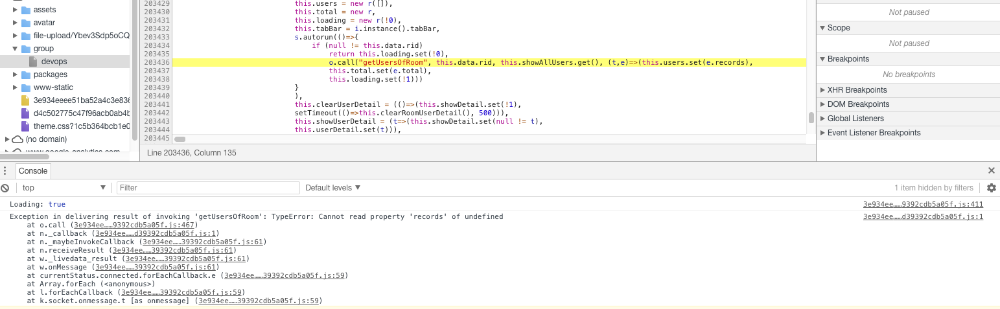The height and width of the screenshot is (309, 1000).
Task: Focus the console Filter input
Action: point(208,188)
